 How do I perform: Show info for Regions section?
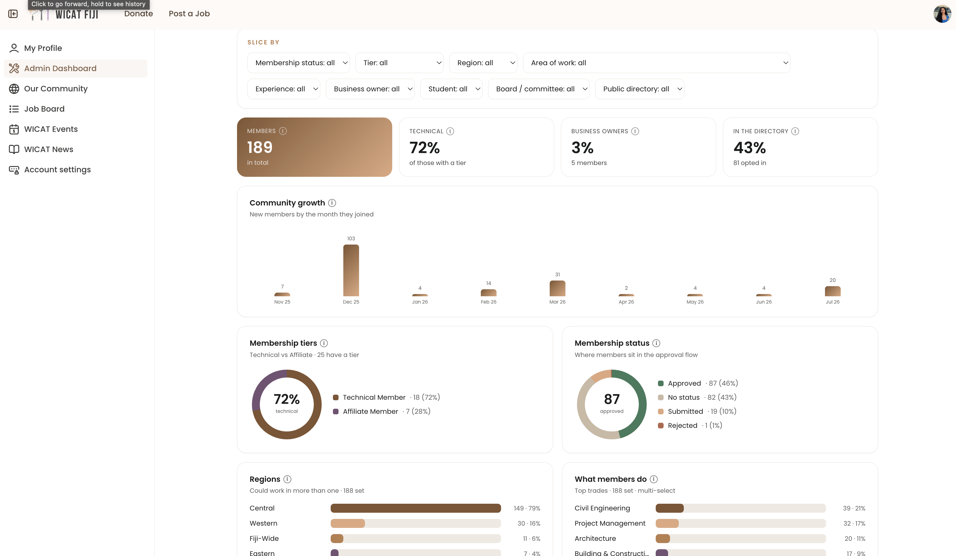point(287,479)
